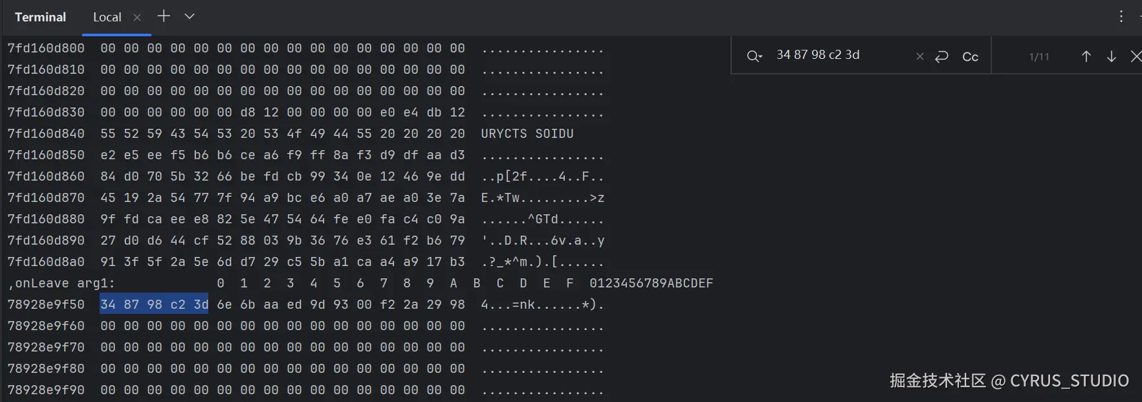This screenshot has width=1142, height=402.
Task: Click the address 78928e9f50 in the output
Action: [46, 304]
